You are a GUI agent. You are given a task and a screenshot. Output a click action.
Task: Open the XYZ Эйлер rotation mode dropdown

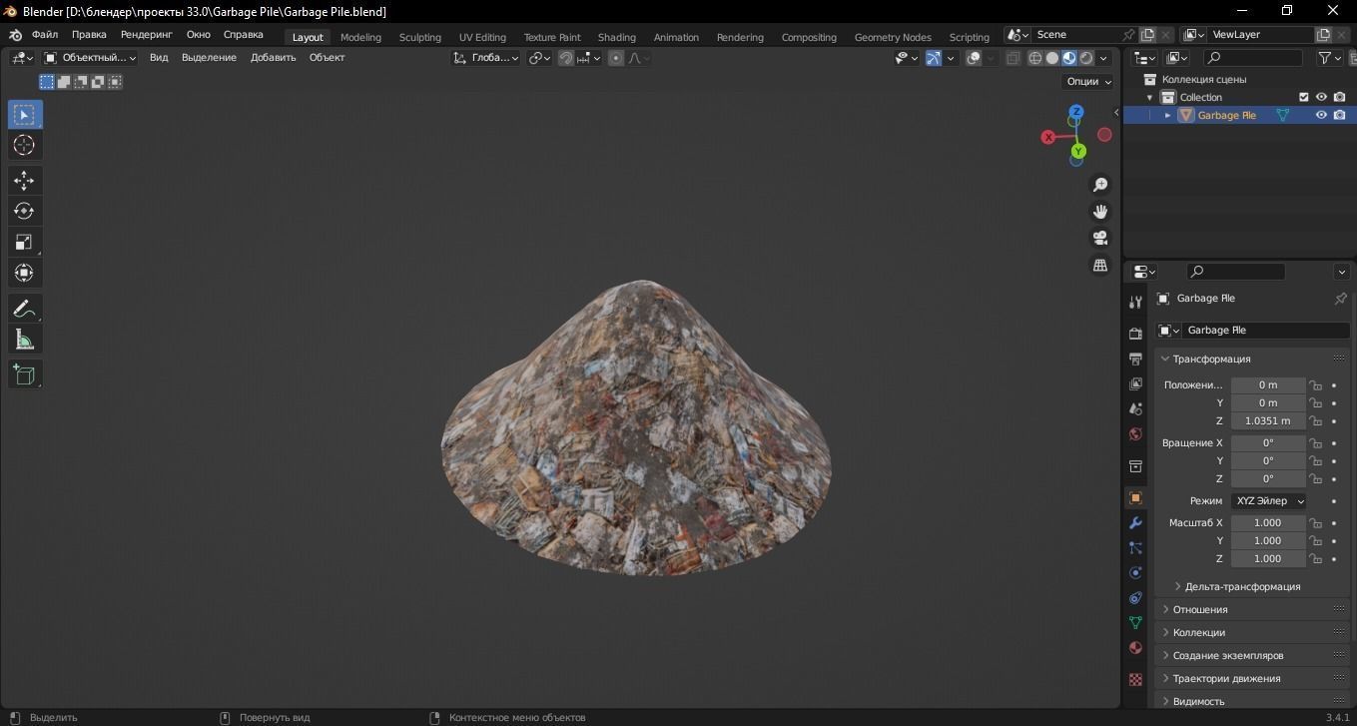click(1268, 501)
